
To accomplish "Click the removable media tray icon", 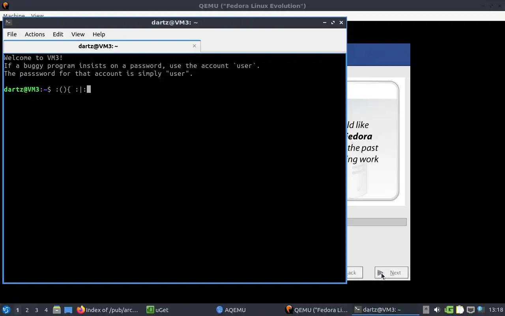I will 426,310.
